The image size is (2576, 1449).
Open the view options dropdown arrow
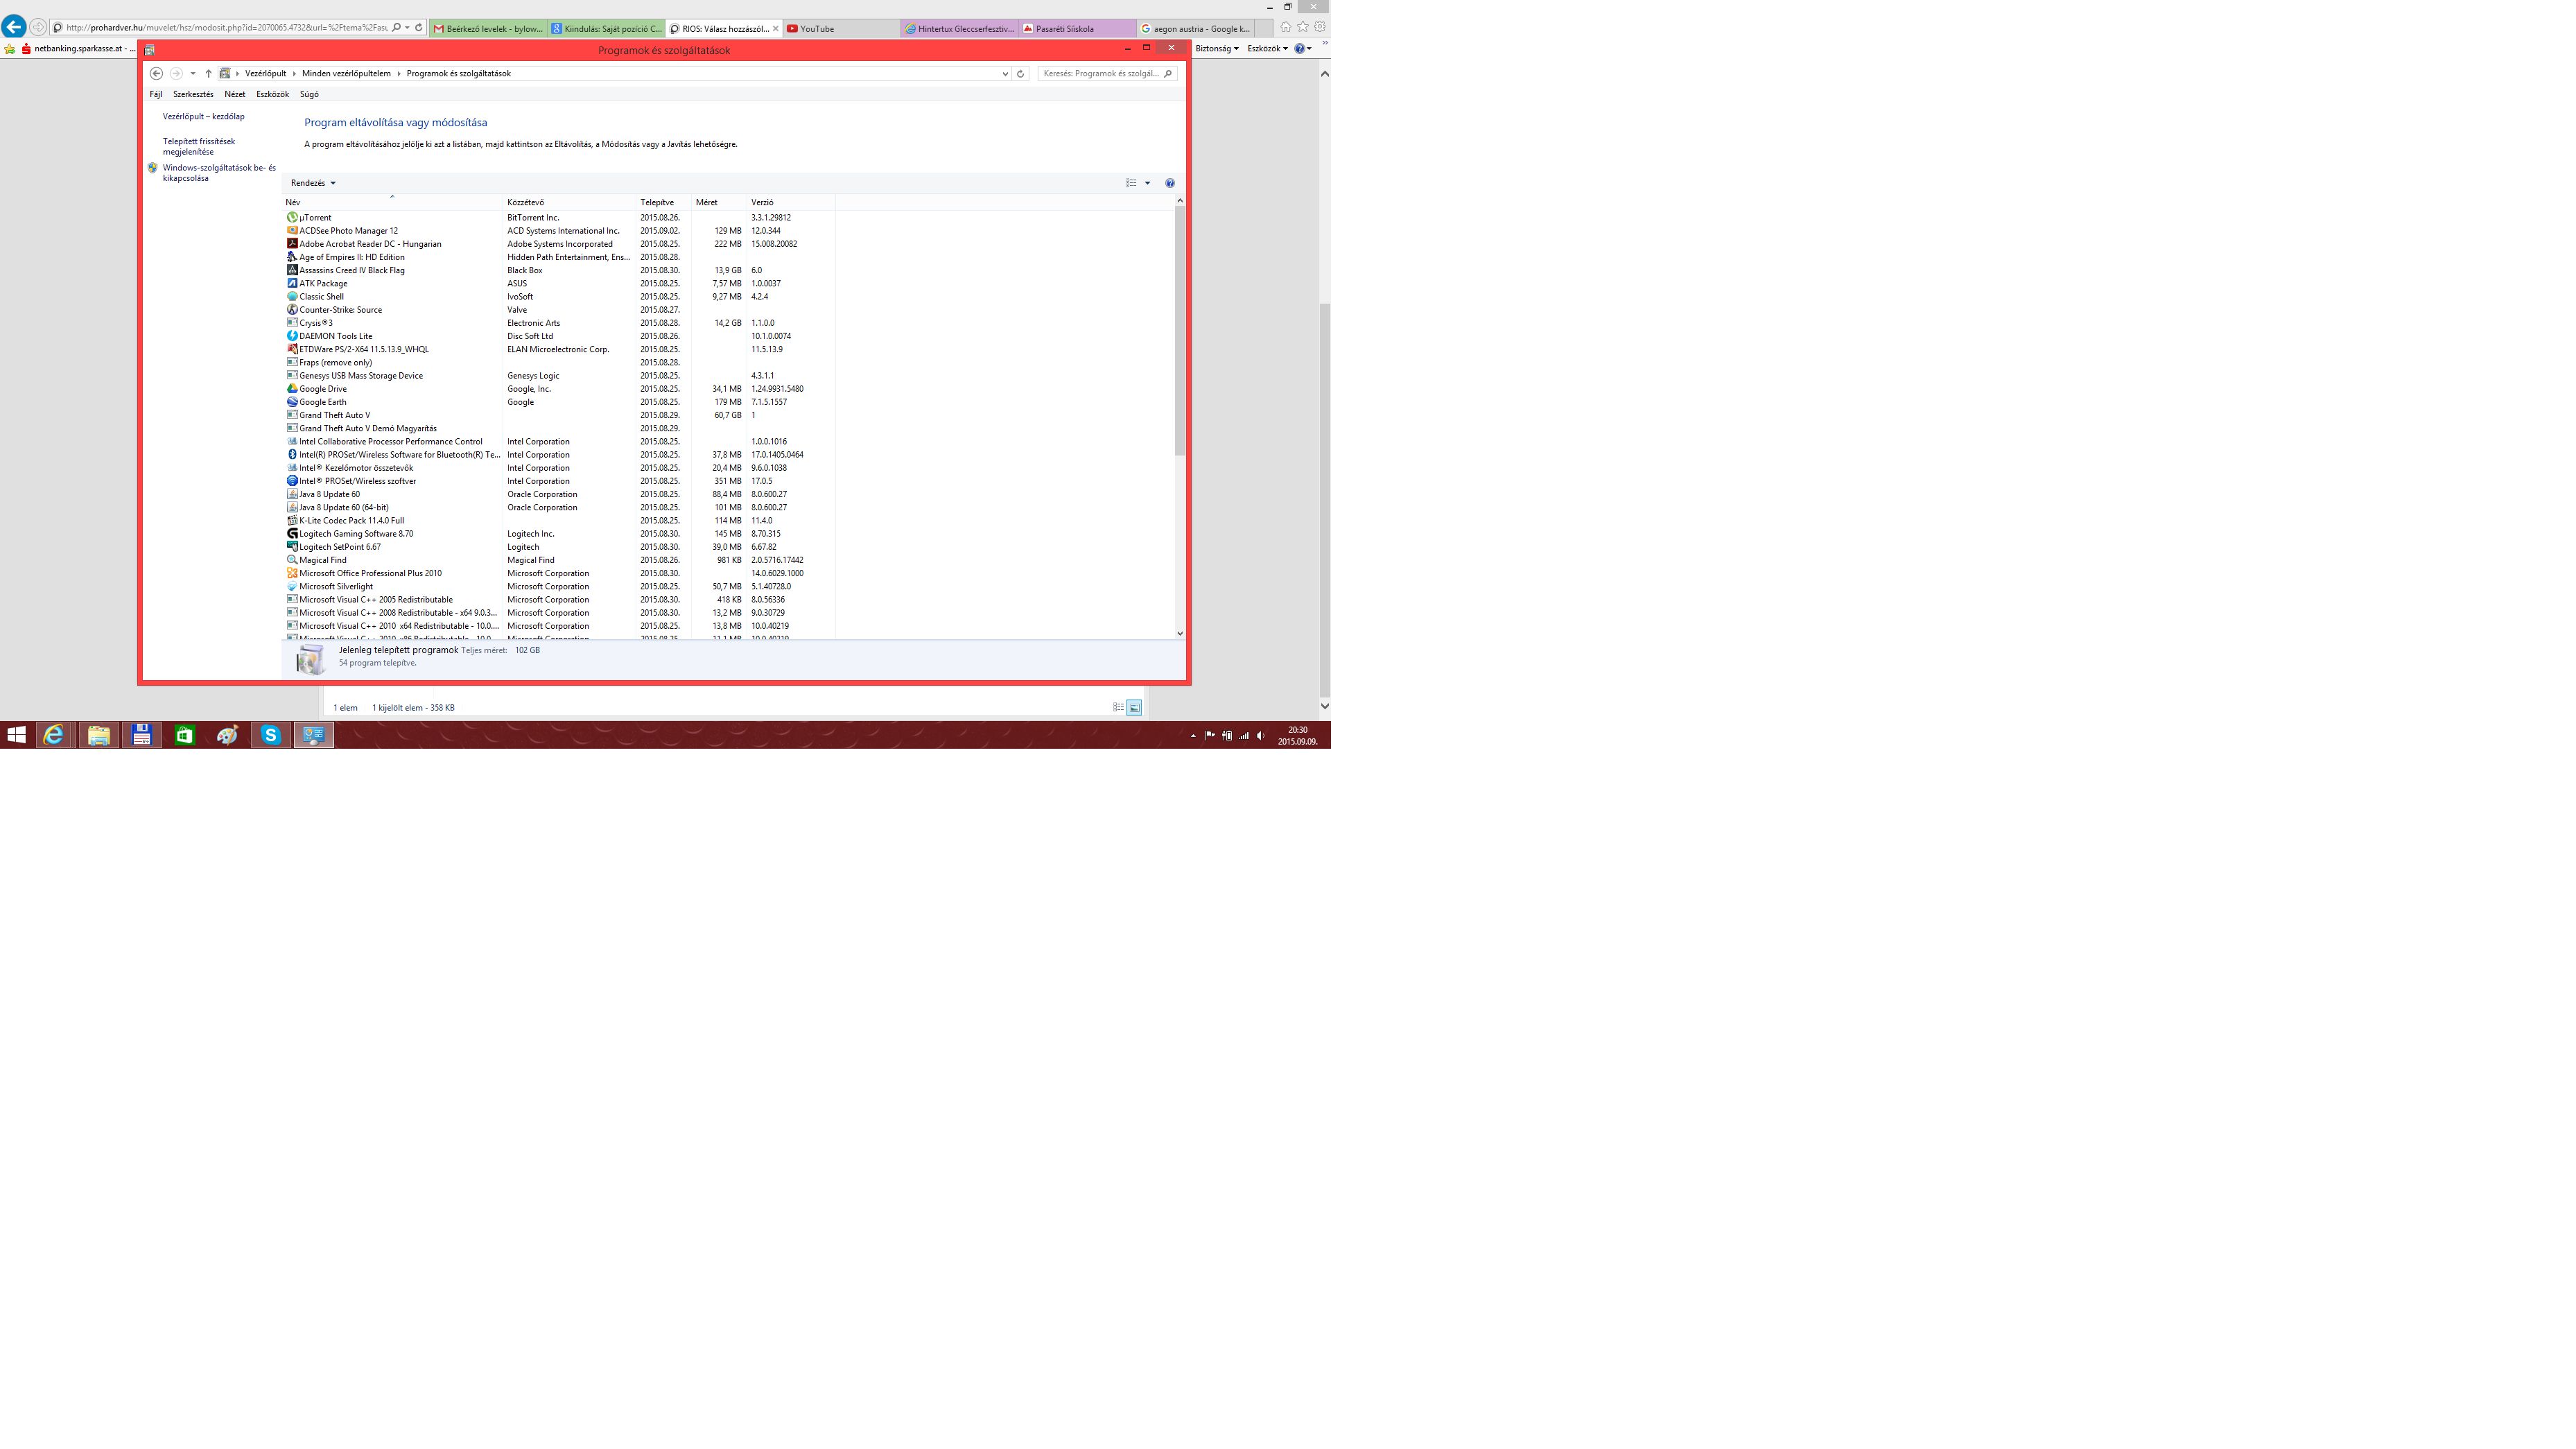(x=1147, y=183)
